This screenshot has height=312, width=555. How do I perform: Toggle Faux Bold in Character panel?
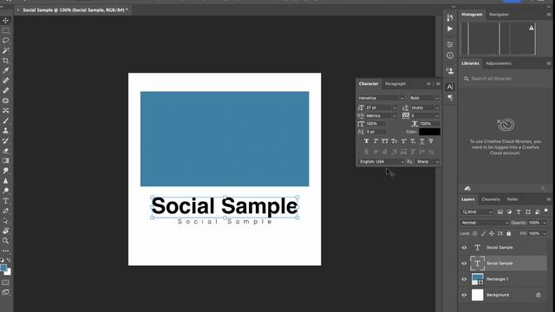[x=366, y=141]
